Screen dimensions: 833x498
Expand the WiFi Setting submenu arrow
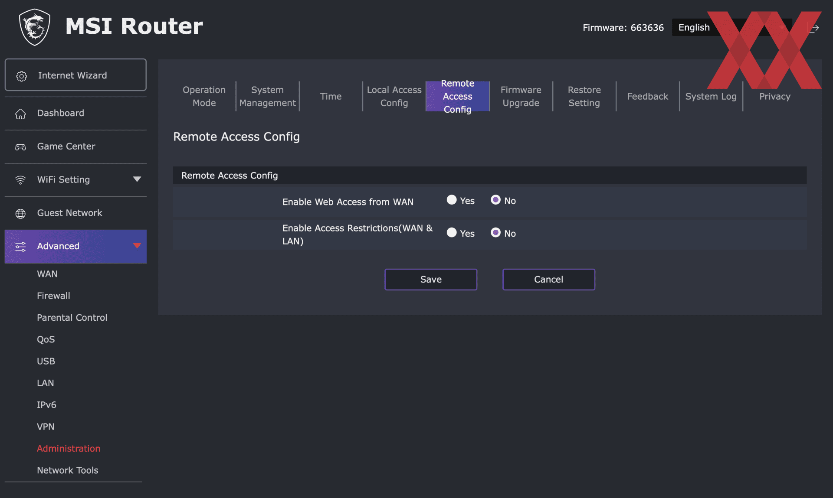point(137,179)
